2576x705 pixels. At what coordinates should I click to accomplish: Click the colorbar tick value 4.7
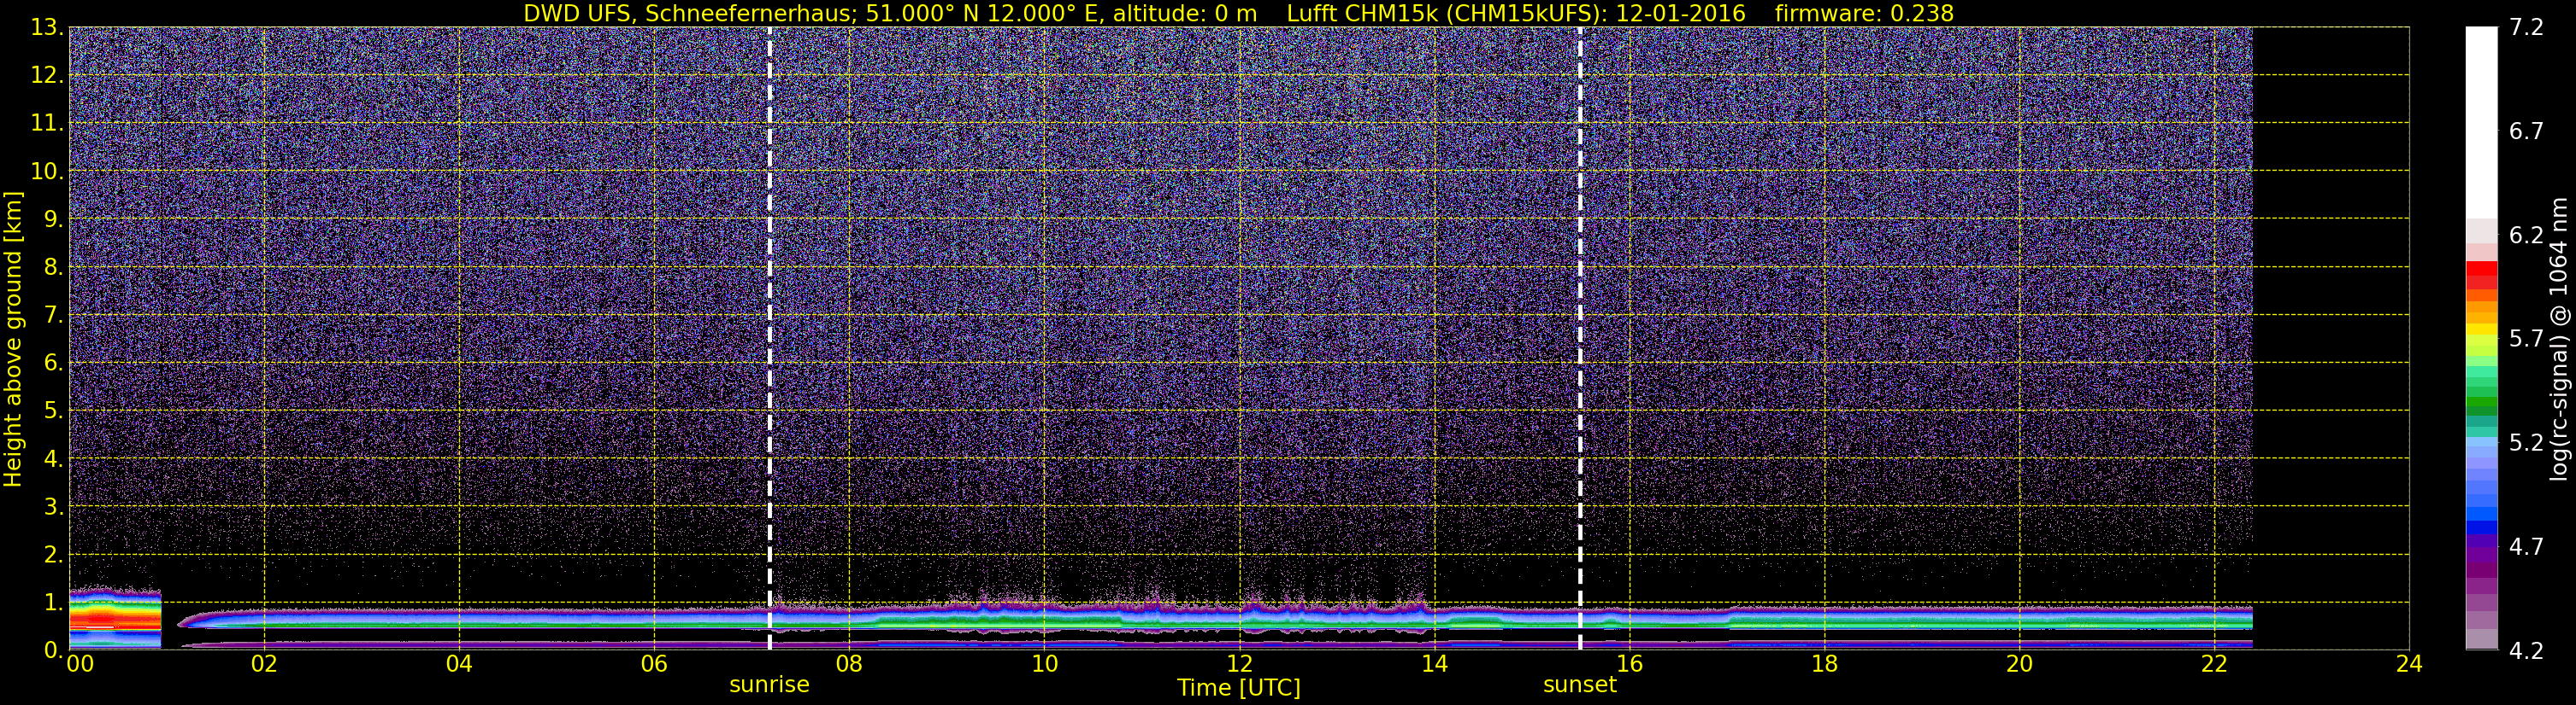coord(2526,546)
